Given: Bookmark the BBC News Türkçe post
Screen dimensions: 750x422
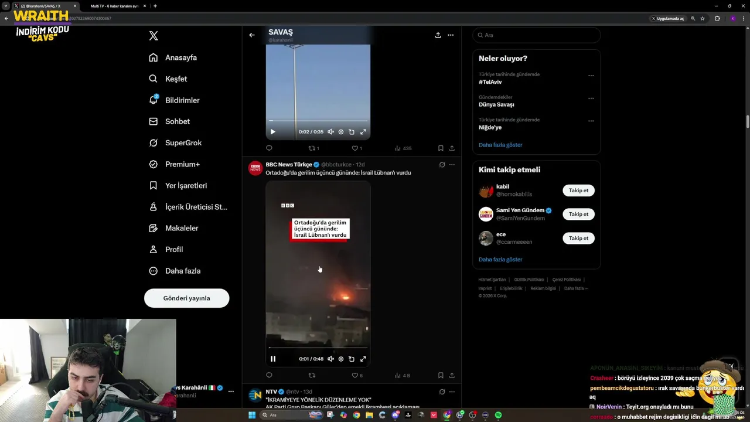Looking at the screenshot, I should click(441, 375).
